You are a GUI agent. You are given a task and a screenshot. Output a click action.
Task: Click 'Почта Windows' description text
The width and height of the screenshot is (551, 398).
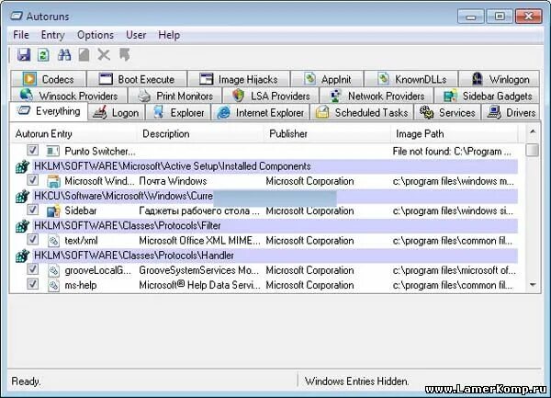pyautogui.click(x=173, y=181)
